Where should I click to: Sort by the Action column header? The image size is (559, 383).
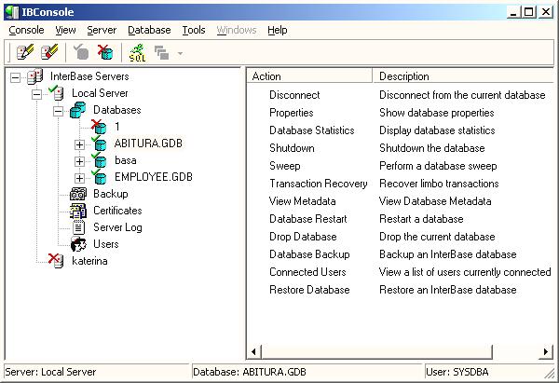click(309, 76)
